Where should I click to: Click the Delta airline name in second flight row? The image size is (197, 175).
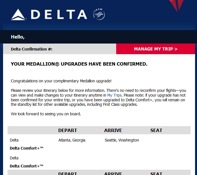[14, 158]
